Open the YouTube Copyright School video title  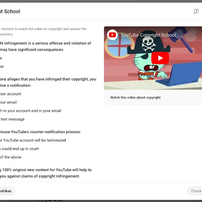pos(148,35)
